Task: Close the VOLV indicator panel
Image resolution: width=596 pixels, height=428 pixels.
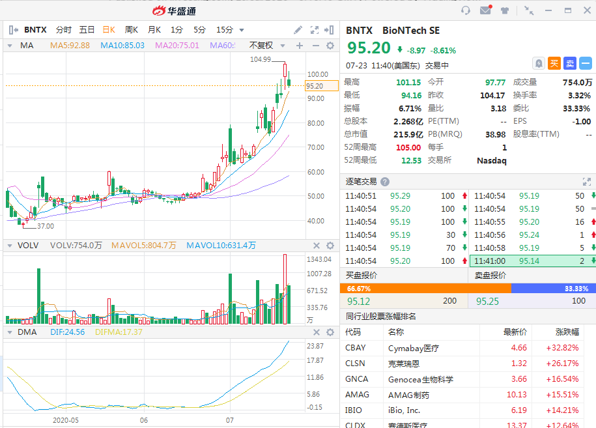Action: pyautogui.click(x=317, y=246)
